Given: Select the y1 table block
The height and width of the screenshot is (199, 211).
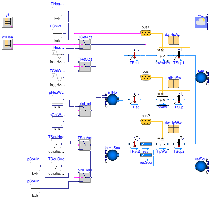Looking at the screenshot, I should tap(8, 22).
